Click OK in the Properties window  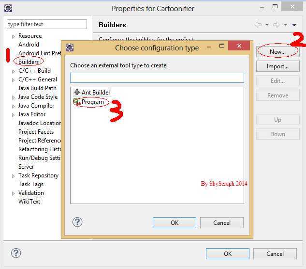[x=228, y=254]
